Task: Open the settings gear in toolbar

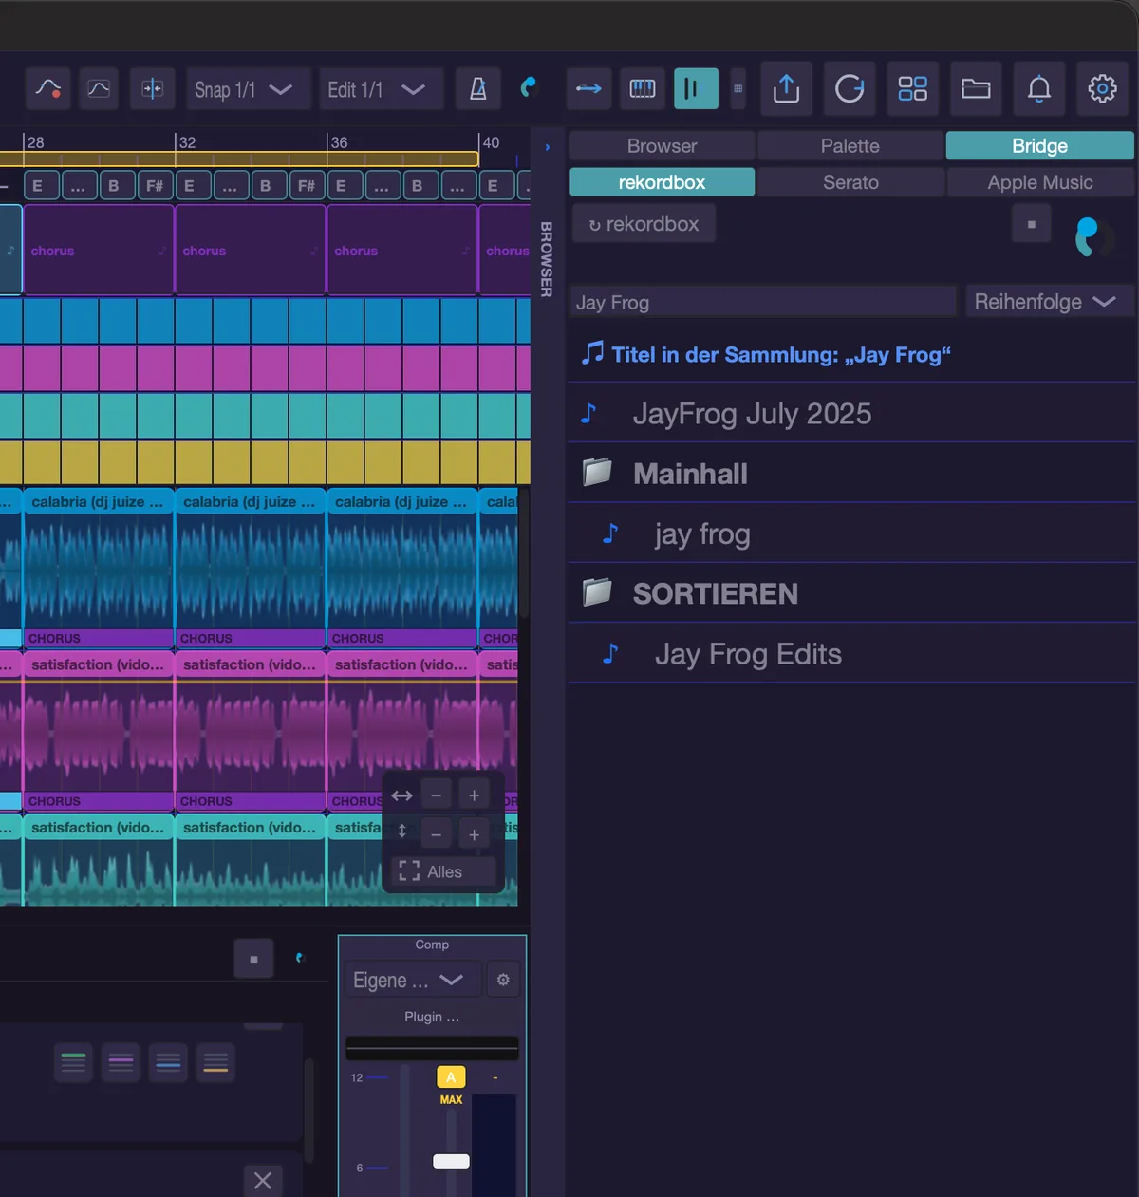Action: click(1102, 89)
